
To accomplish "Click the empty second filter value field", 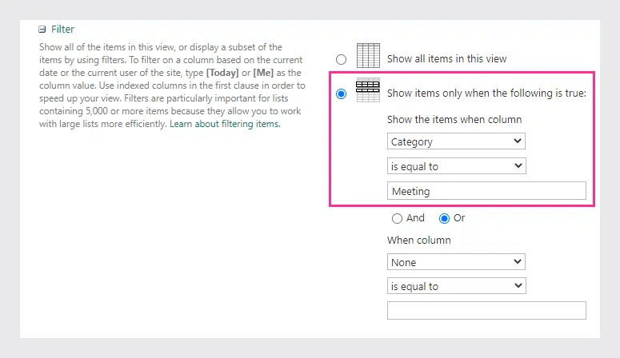I will (486, 311).
